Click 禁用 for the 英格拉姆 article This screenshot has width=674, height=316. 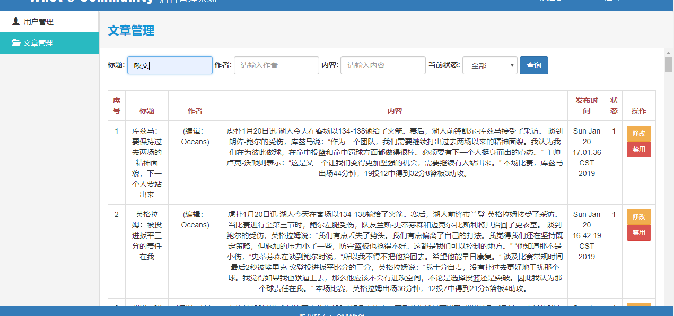pyautogui.click(x=639, y=233)
